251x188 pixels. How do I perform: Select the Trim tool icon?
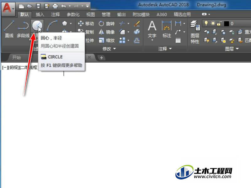pyautogui.click(x=122, y=23)
